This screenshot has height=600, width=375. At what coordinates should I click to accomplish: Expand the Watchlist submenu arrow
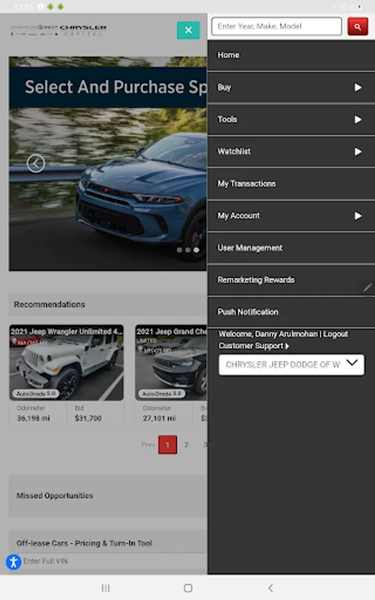[x=358, y=152]
